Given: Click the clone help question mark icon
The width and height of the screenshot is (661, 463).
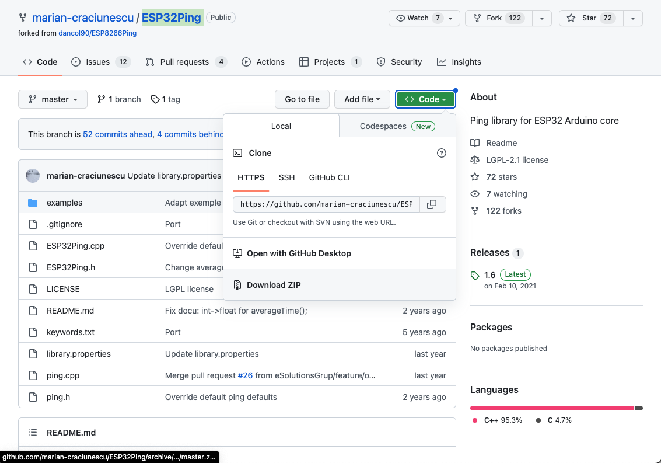Looking at the screenshot, I should [442, 153].
